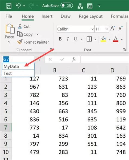The width and height of the screenshot is (129, 160).
Task: Click the cell containing 479
Action: 26,152
